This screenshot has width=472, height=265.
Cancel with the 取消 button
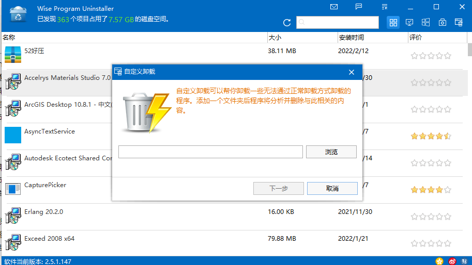click(x=332, y=189)
